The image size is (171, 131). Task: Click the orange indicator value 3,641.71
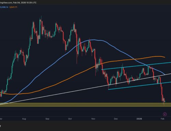tap(13, 7)
